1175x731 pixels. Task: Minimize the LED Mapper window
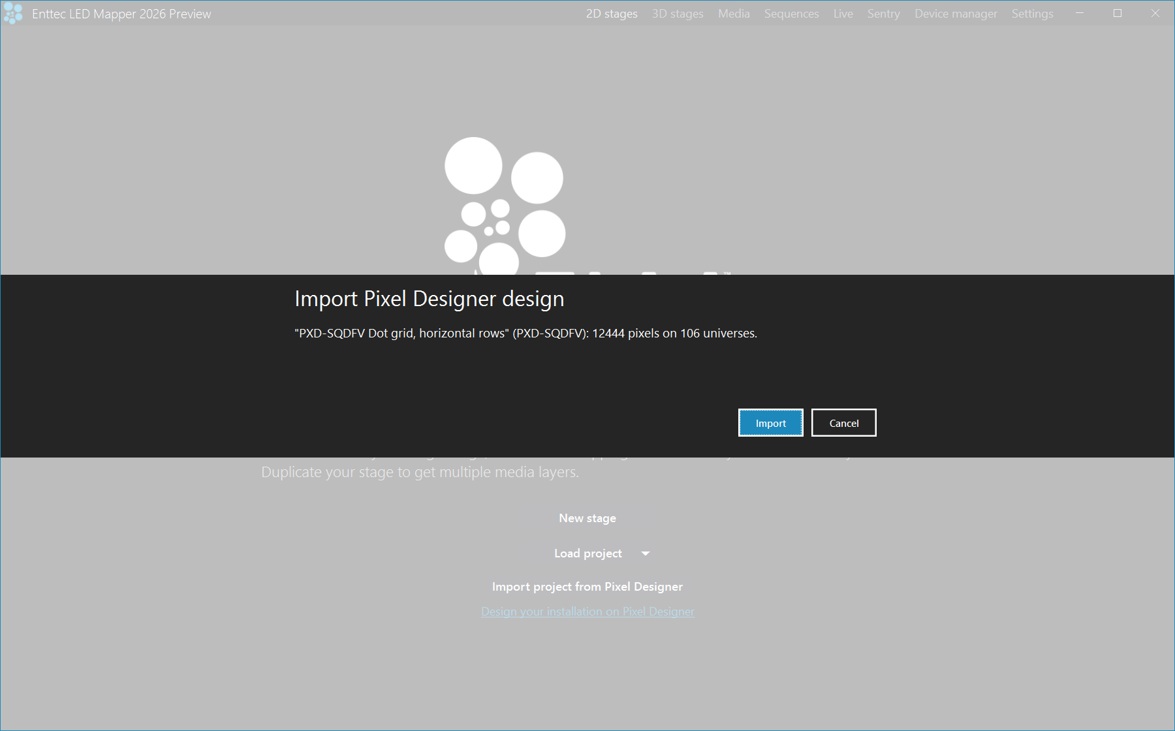(x=1080, y=13)
